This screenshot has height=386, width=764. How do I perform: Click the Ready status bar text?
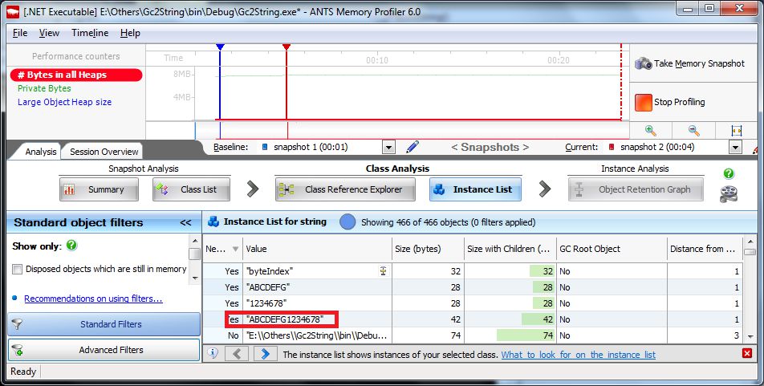[23, 372]
